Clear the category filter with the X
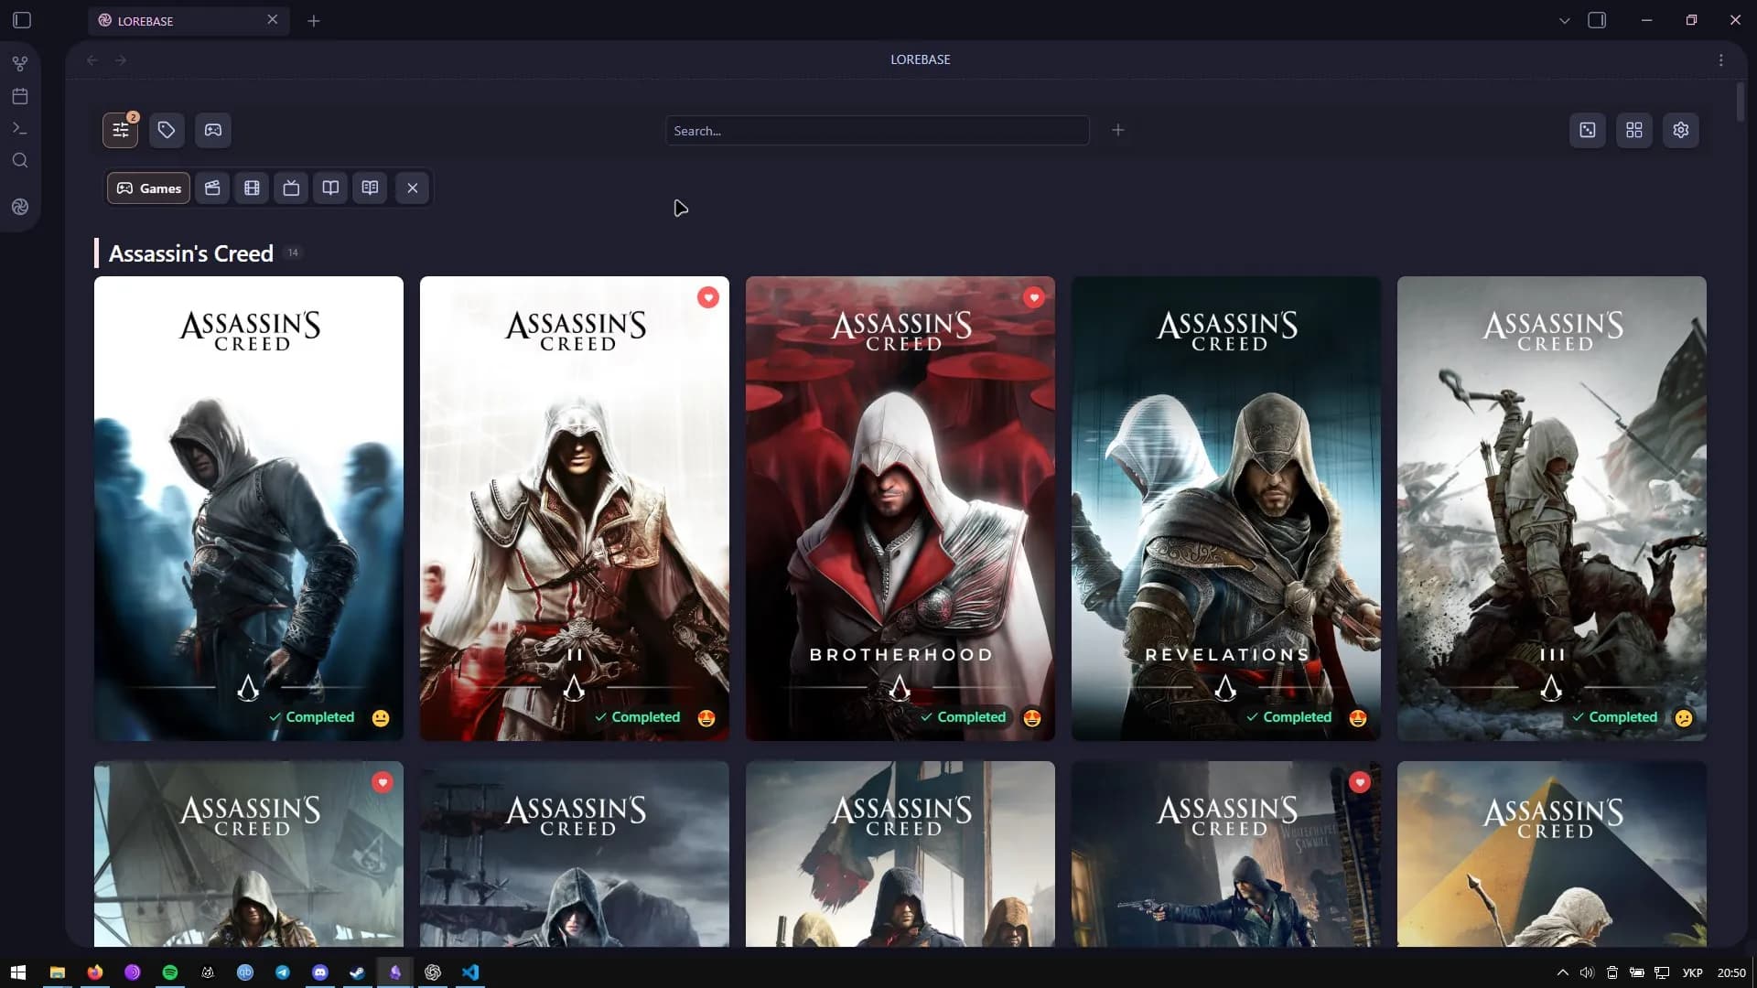 tap(413, 188)
